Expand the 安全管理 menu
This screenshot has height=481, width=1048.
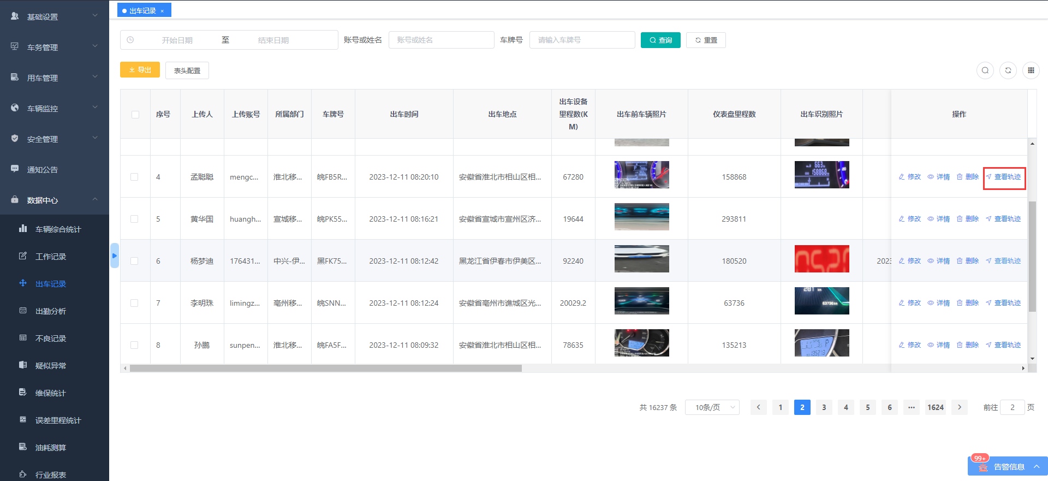[x=55, y=139]
